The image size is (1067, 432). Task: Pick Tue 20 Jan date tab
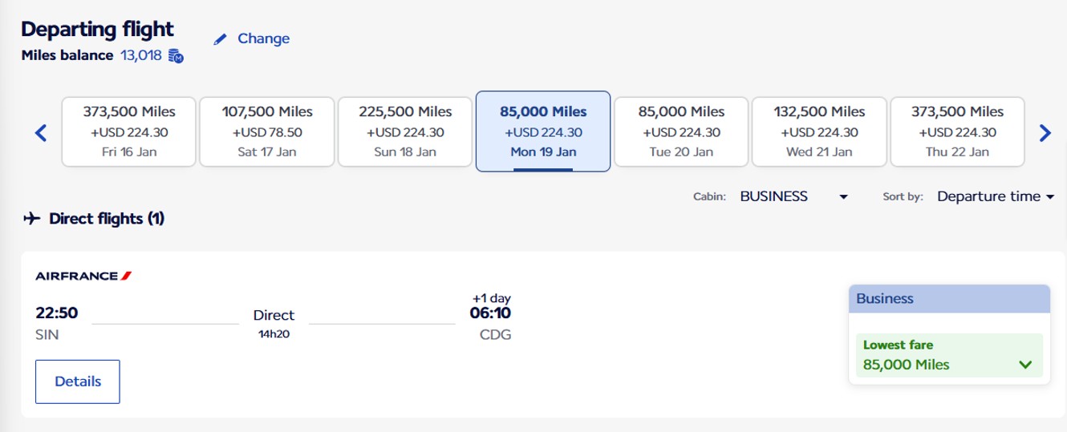681,132
